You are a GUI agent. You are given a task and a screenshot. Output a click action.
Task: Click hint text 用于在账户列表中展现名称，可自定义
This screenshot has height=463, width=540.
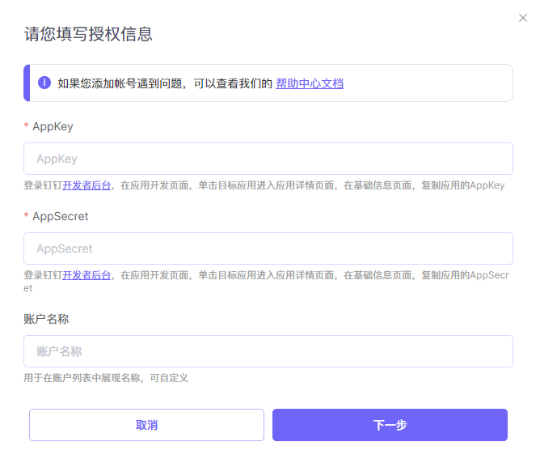(106, 378)
